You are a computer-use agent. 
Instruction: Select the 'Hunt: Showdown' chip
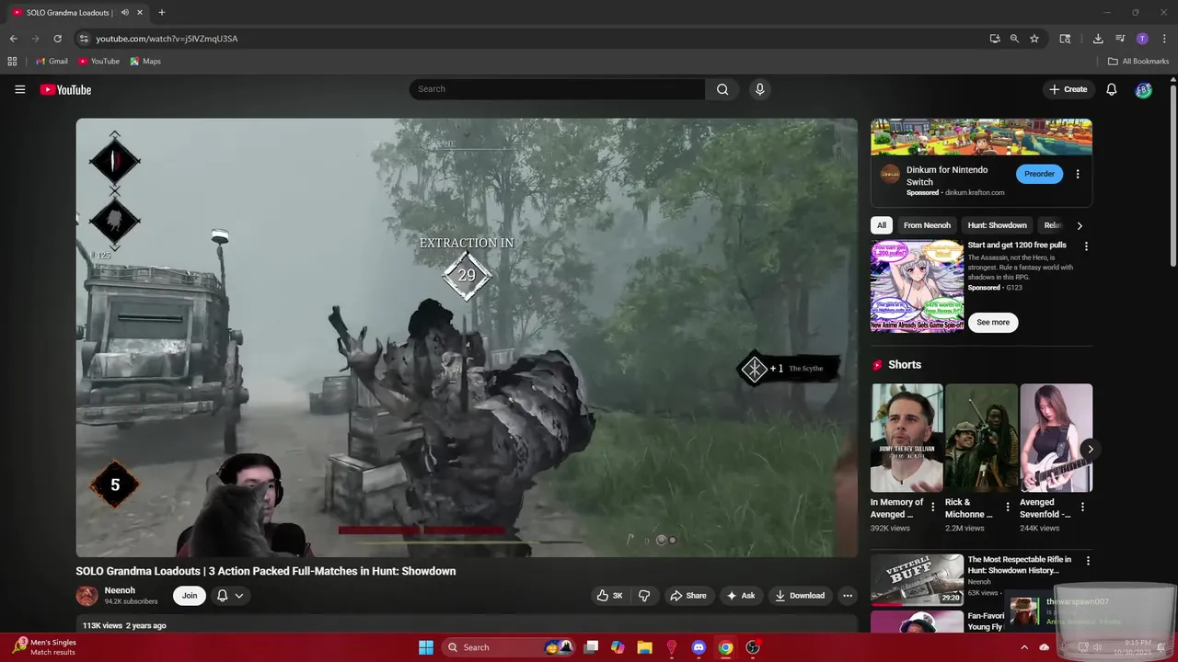pos(997,225)
